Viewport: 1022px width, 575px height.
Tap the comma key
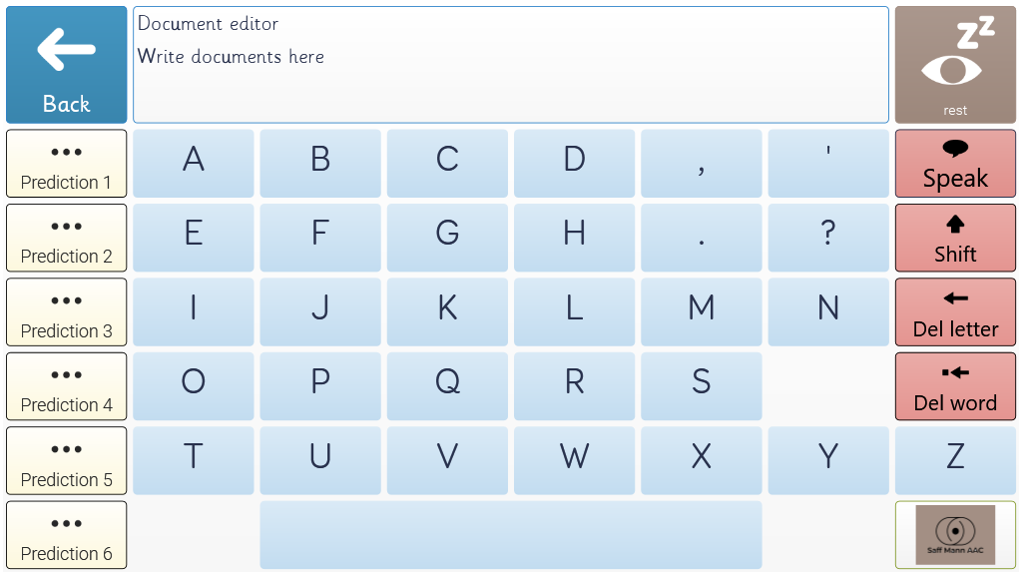click(x=702, y=163)
